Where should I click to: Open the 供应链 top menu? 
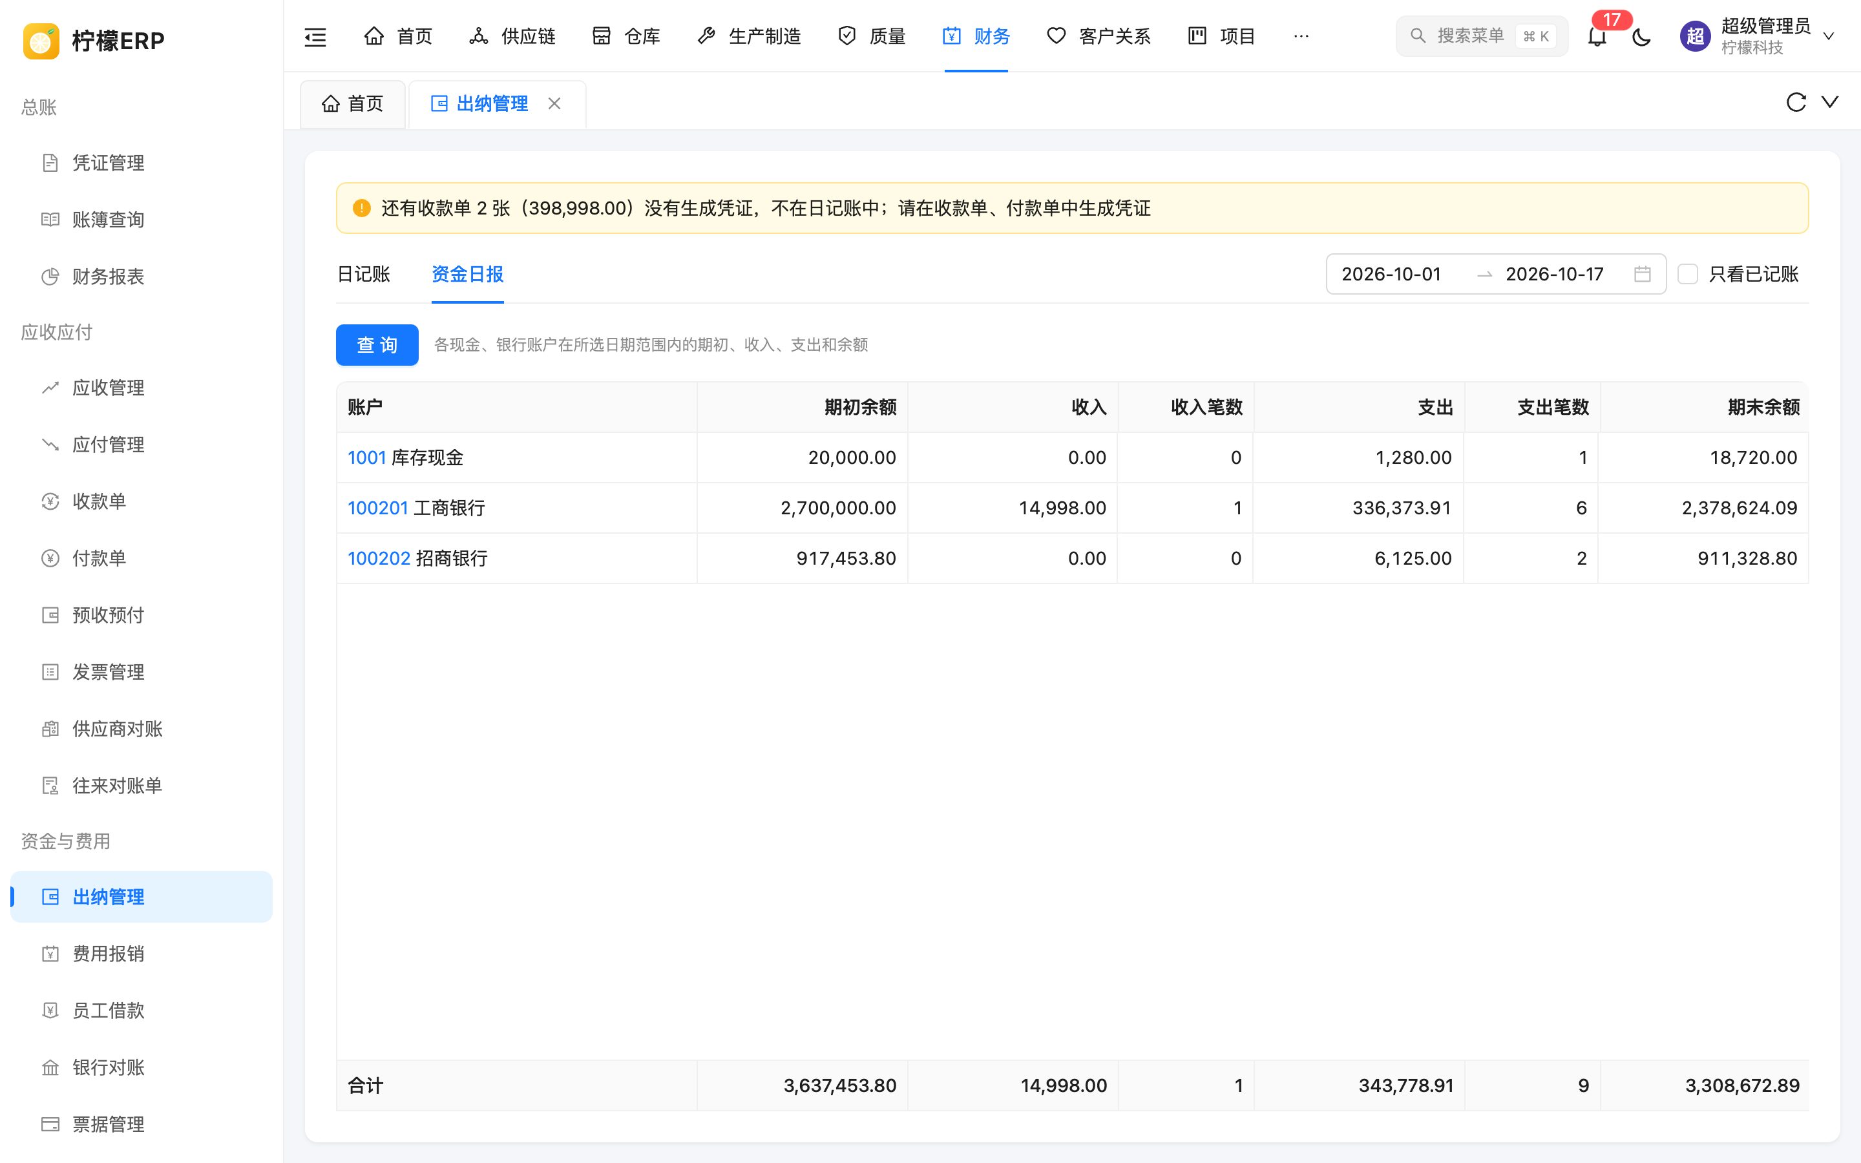[512, 36]
